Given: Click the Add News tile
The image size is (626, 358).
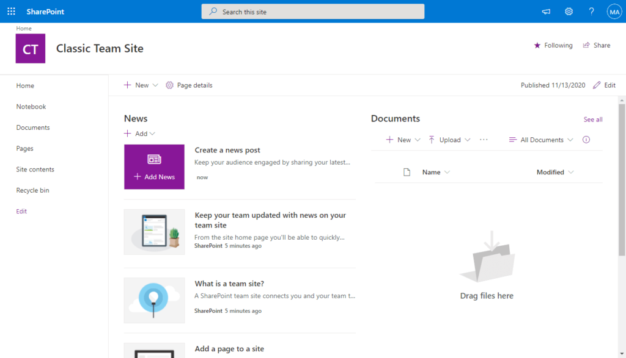Looking at the screenshot, I should (x=154, y=167).
